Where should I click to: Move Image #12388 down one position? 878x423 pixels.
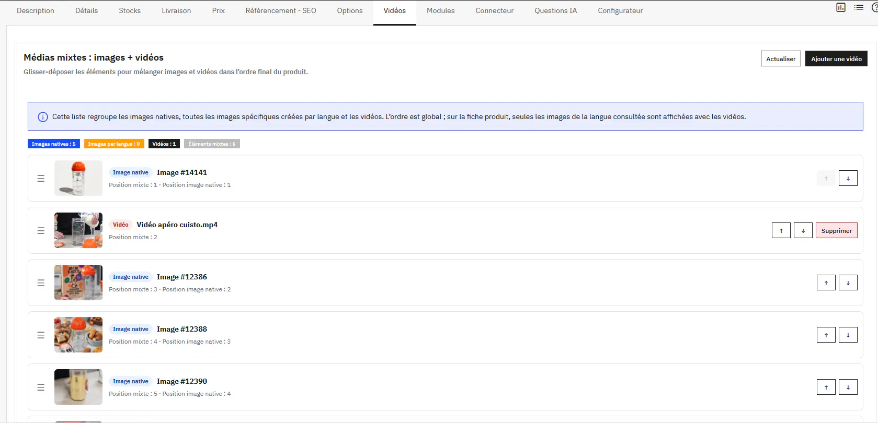tap(848, 335)
